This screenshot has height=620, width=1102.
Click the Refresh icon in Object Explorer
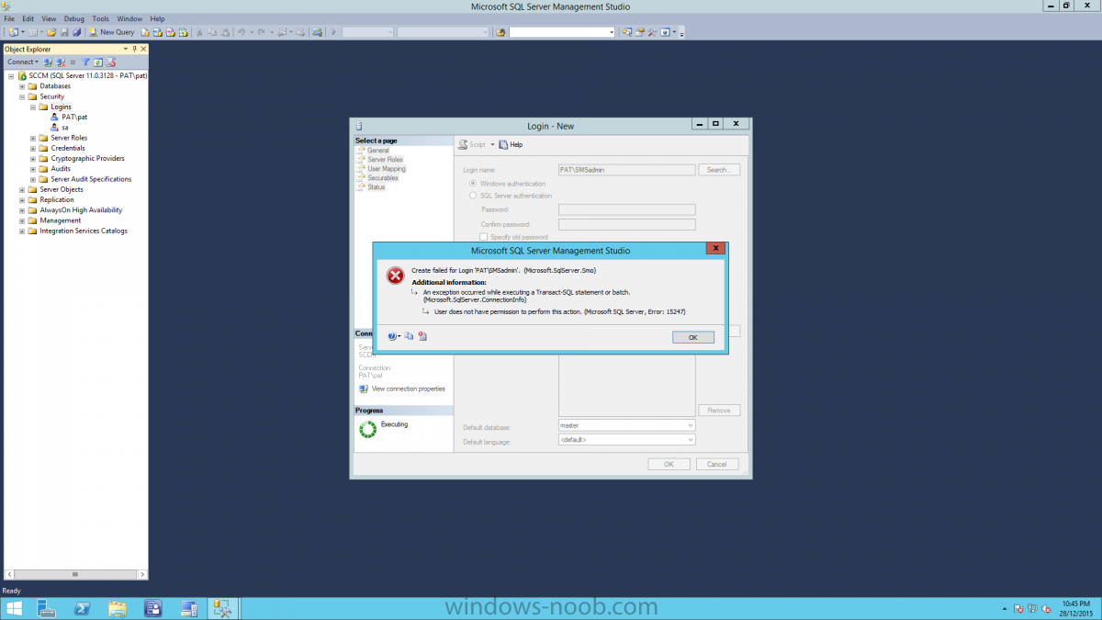coord(98,62)
